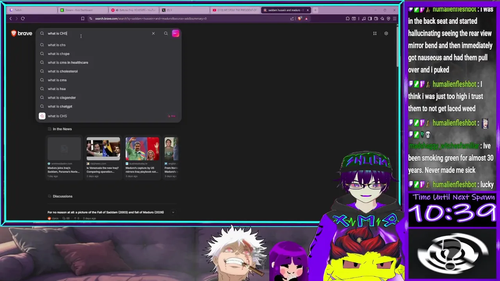
Task: Expand the Fall of Saddam discussion chevron
Action: 173,212
